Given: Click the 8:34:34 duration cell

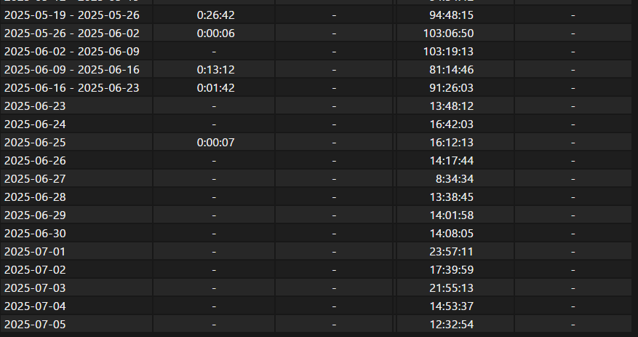Looking at the screenshot, I should 455,179.
